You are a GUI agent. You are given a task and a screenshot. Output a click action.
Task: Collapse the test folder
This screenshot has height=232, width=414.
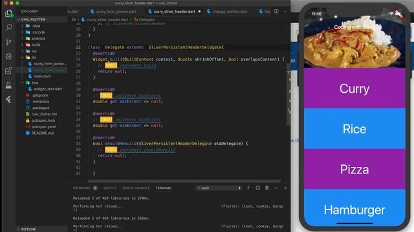point(35,82)
